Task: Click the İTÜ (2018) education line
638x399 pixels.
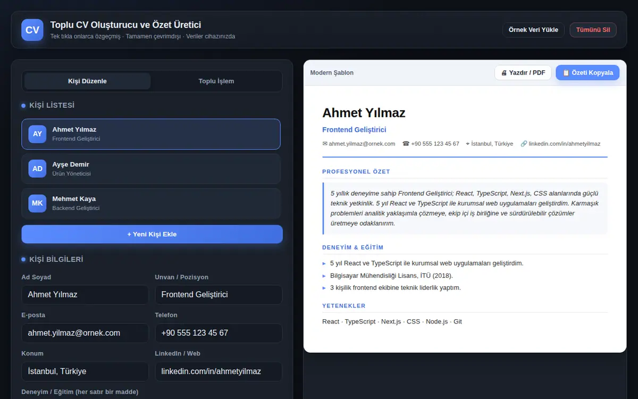Action: pos(391,276)
